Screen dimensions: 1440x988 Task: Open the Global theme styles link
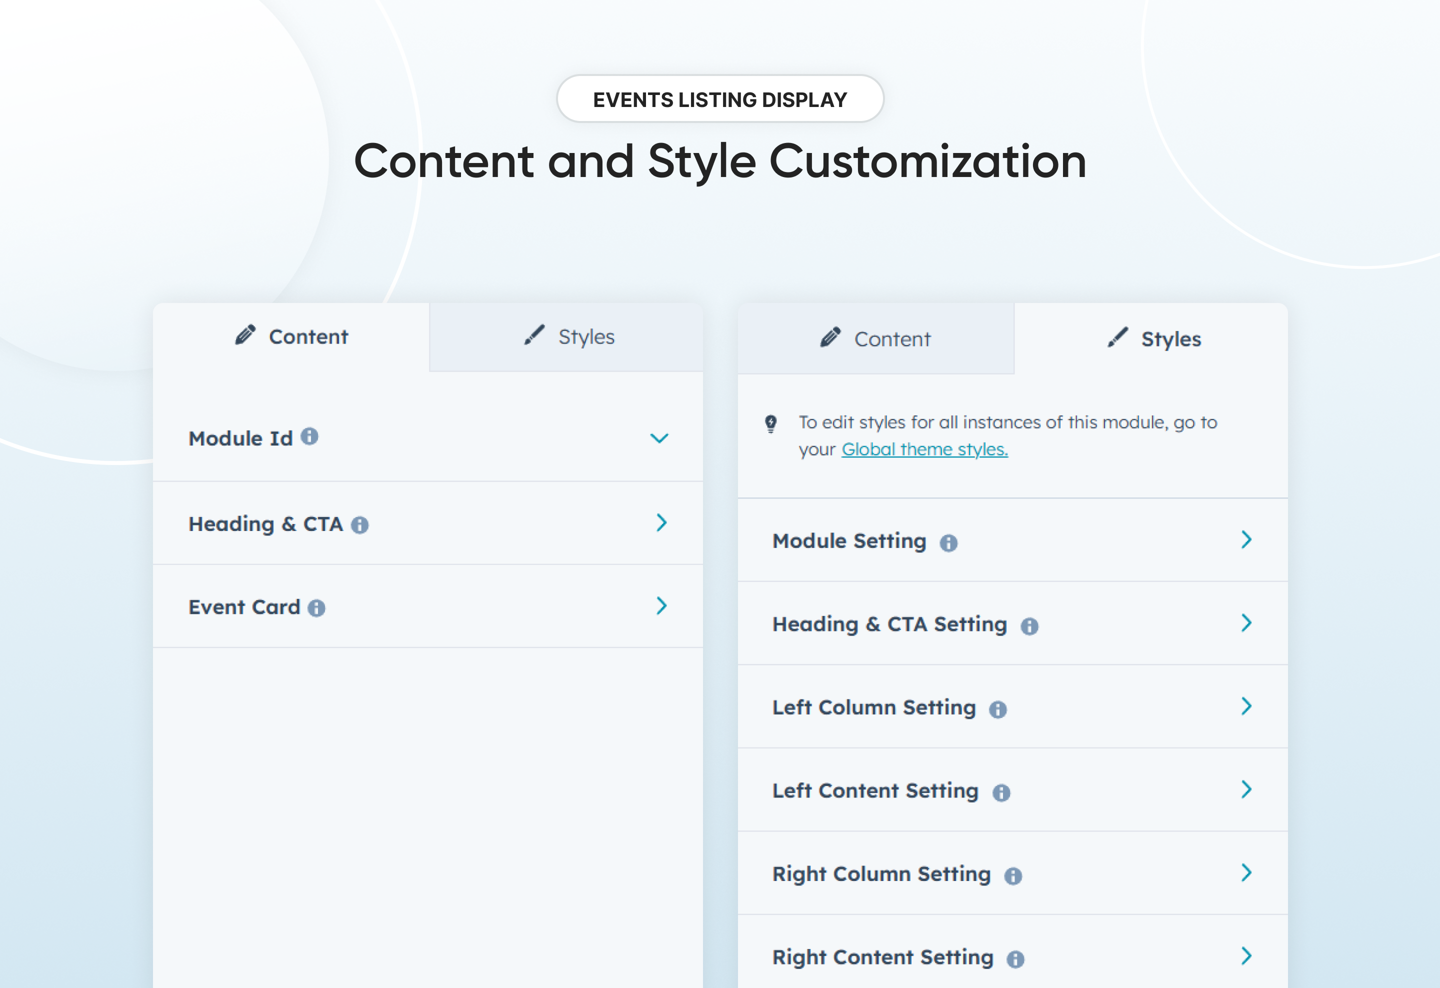pos(924,449)
